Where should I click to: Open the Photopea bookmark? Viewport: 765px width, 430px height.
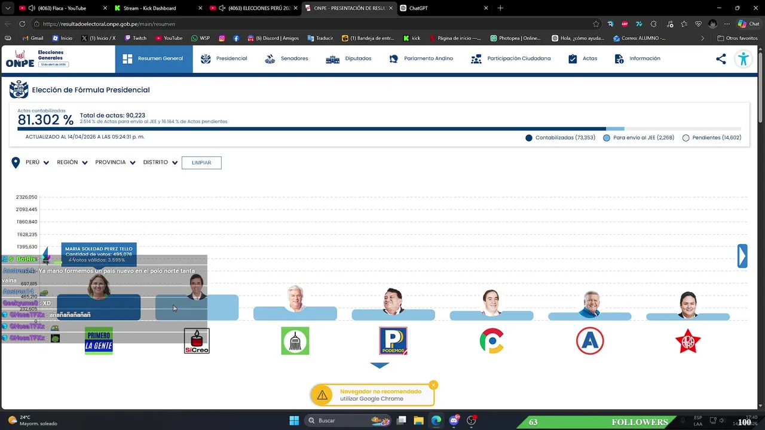pyautogui.click(x=515, y=38)
